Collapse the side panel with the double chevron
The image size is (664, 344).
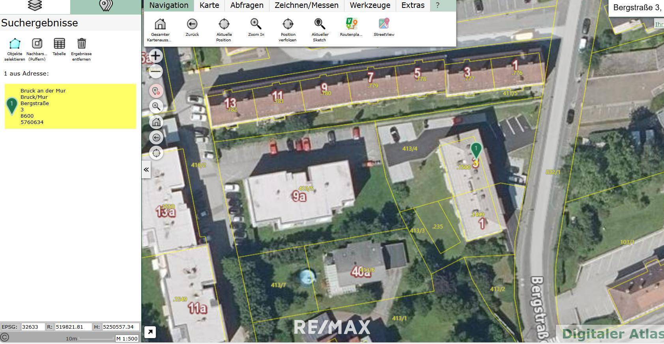[146, 170]
